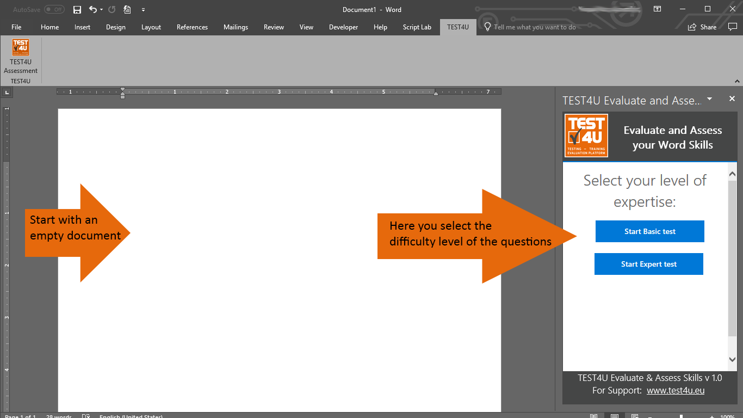Screen dimensions: 743x418
Task: Click the greyed Repeat/Redo icon
Action: (112, 9)
